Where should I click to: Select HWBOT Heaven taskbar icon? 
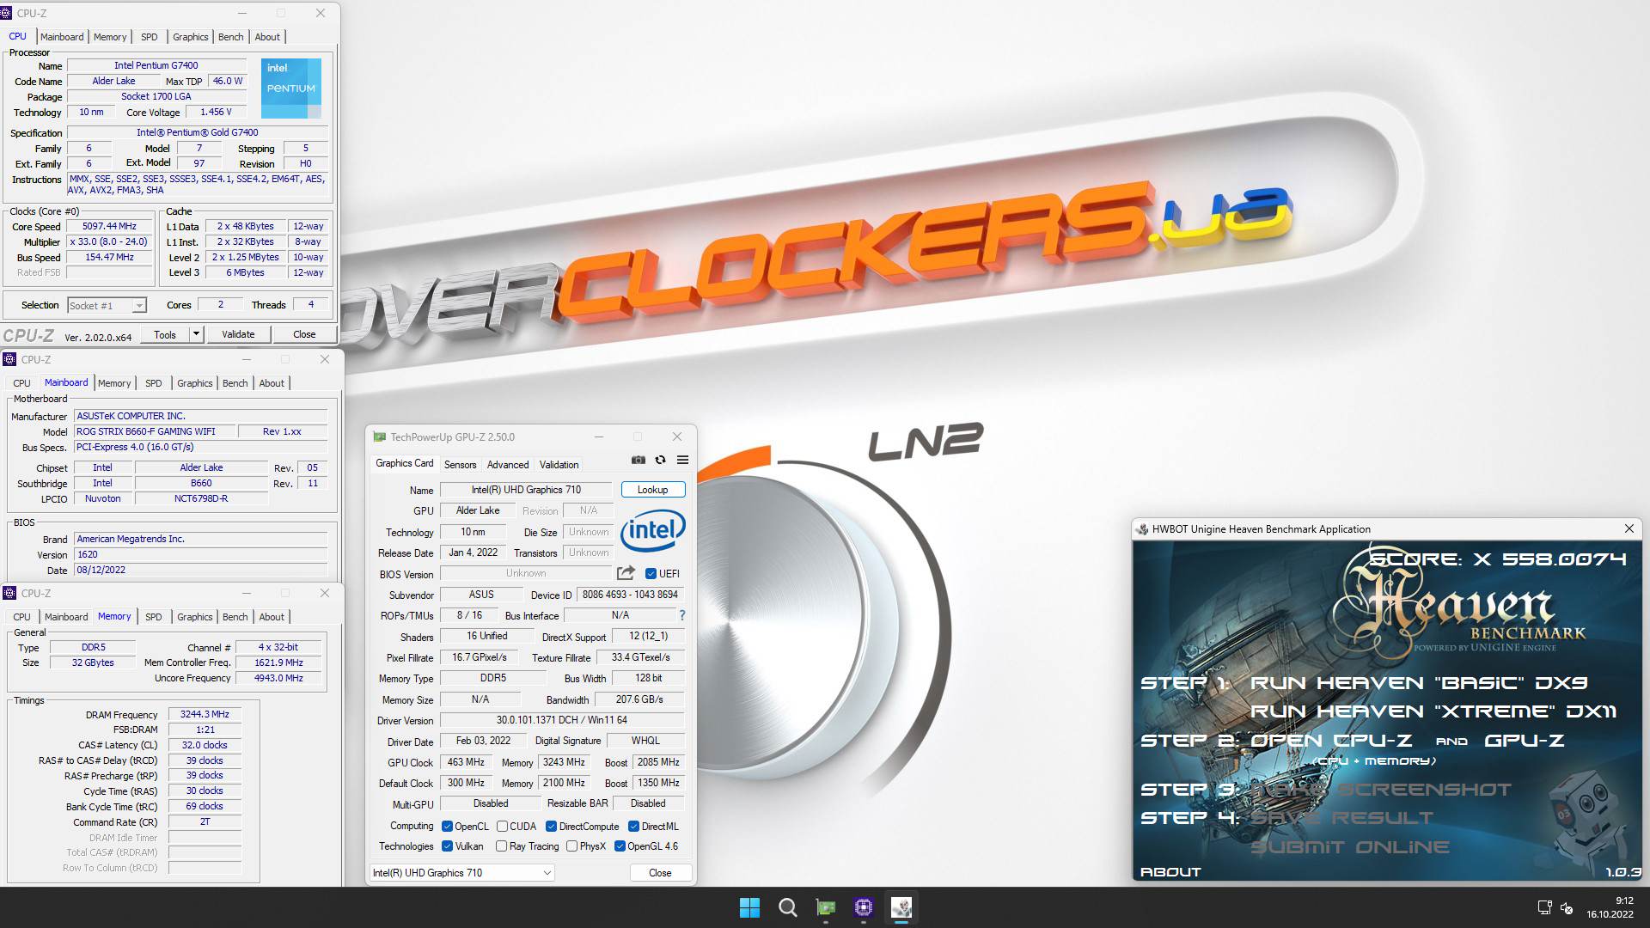coord(901,907)
